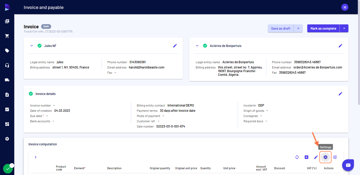Click the Unit price column header
This screenshot has height=175, width=360.
tap(229, 168)
